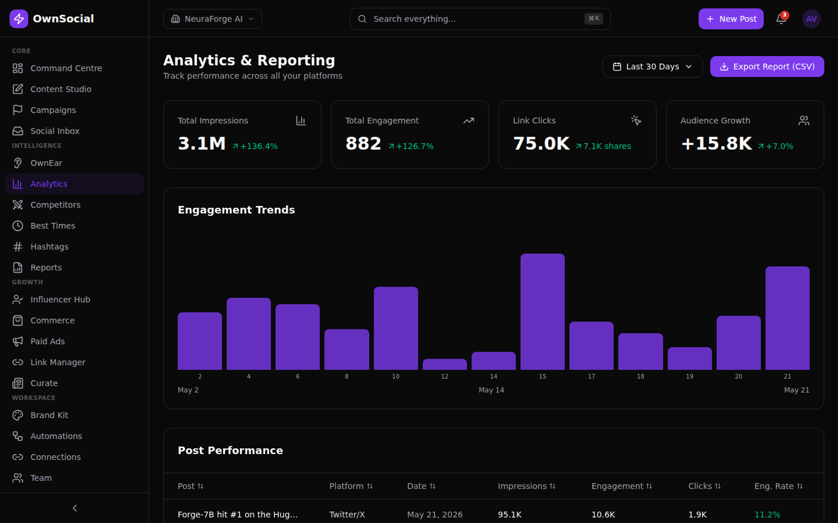Click the 11.2% engagement rate cell
This screenshot has height=523, width=838.
(x=767, y=515)
